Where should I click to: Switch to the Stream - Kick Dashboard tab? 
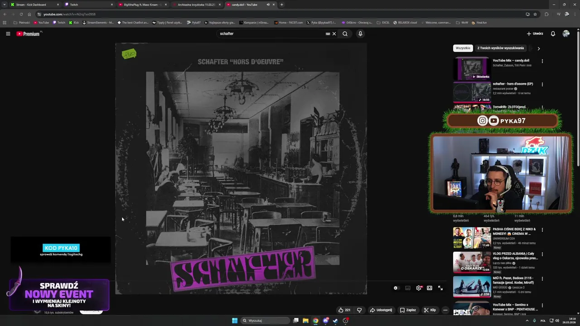point(34,5)
